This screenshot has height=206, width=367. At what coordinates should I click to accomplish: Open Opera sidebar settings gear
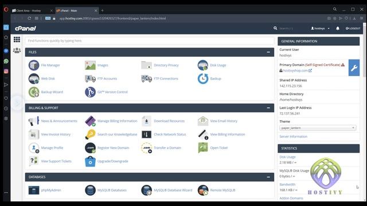pyautogui.click(x=6, y=118)
